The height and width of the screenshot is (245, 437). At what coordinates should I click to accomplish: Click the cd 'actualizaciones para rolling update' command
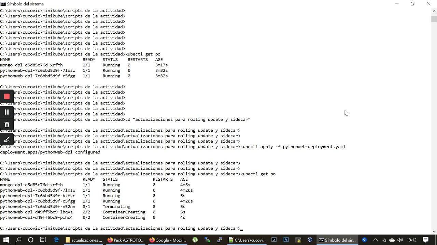pyautogui.click(x=188, y=119)
